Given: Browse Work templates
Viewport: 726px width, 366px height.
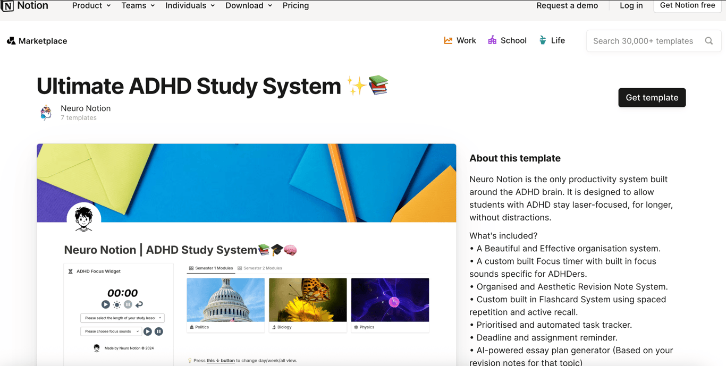Looking at the screenshot, I should coord(460,40).
